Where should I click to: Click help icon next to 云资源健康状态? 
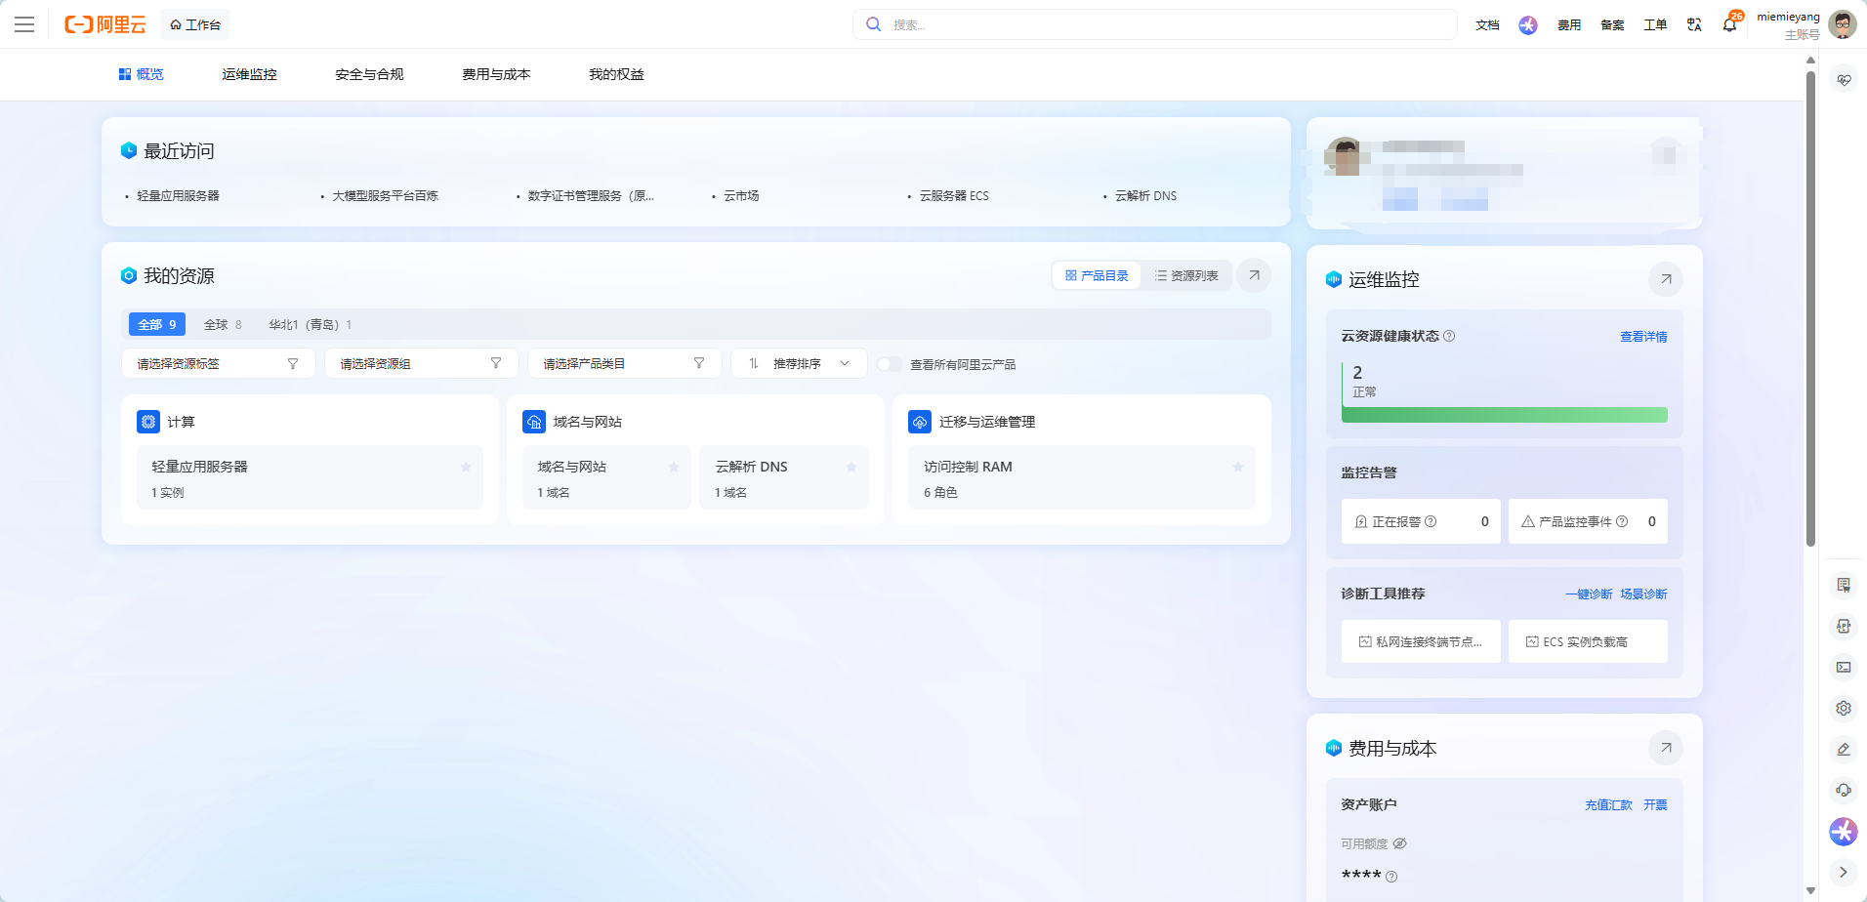coord(1449,336)
